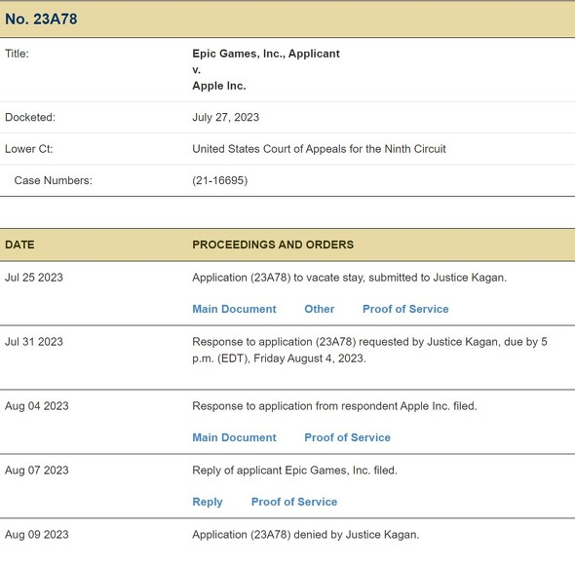Click the Jul 31 2023 response requested text
This screenshot has height=564, width=575.
click(369, 350)
